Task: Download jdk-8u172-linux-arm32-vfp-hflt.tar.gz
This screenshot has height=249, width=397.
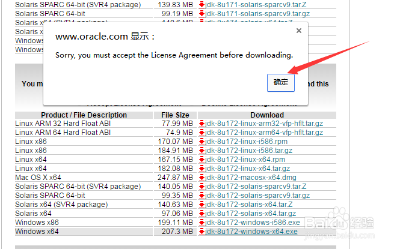Action: tap(264, 124)
